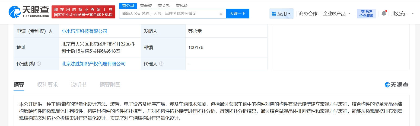Click the VIP 企业套餐 badge
Viewport: 420px width, 126px height.
click(366, 14)
